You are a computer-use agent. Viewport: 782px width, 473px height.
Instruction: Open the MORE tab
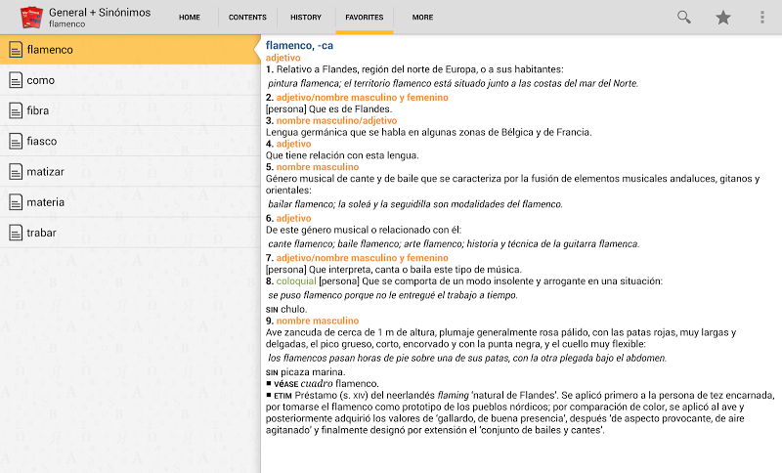coord(422,17)
